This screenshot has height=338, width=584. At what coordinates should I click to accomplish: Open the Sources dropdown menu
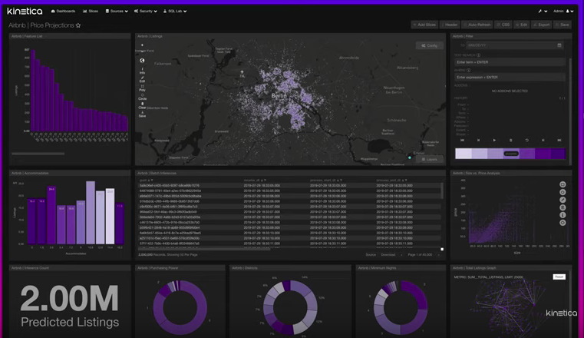pyautogui.click(x=116, y=12)
